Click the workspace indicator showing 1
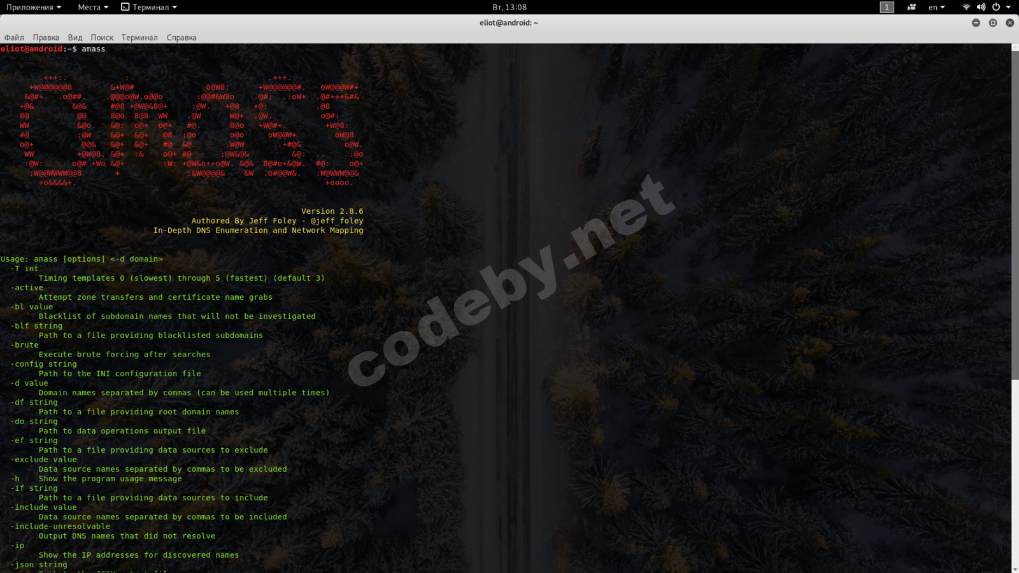The image size is (1019, 573). 887,7
